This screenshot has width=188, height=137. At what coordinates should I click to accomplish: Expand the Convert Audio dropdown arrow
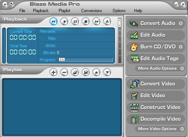pos(181,23)
